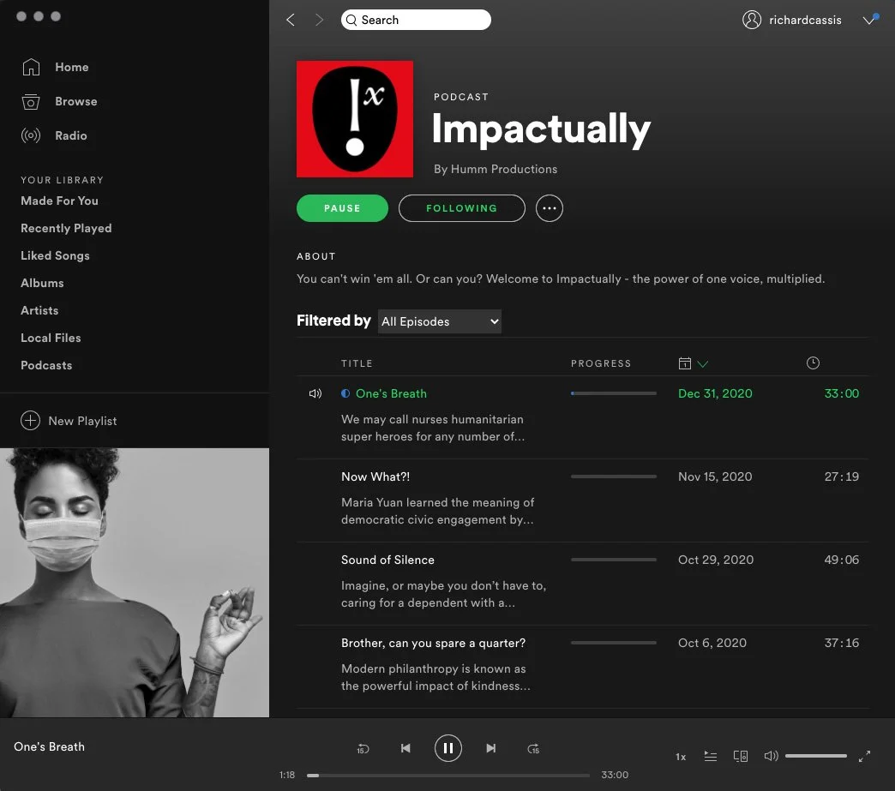Click the green PAUSE button

coord(342,208)
